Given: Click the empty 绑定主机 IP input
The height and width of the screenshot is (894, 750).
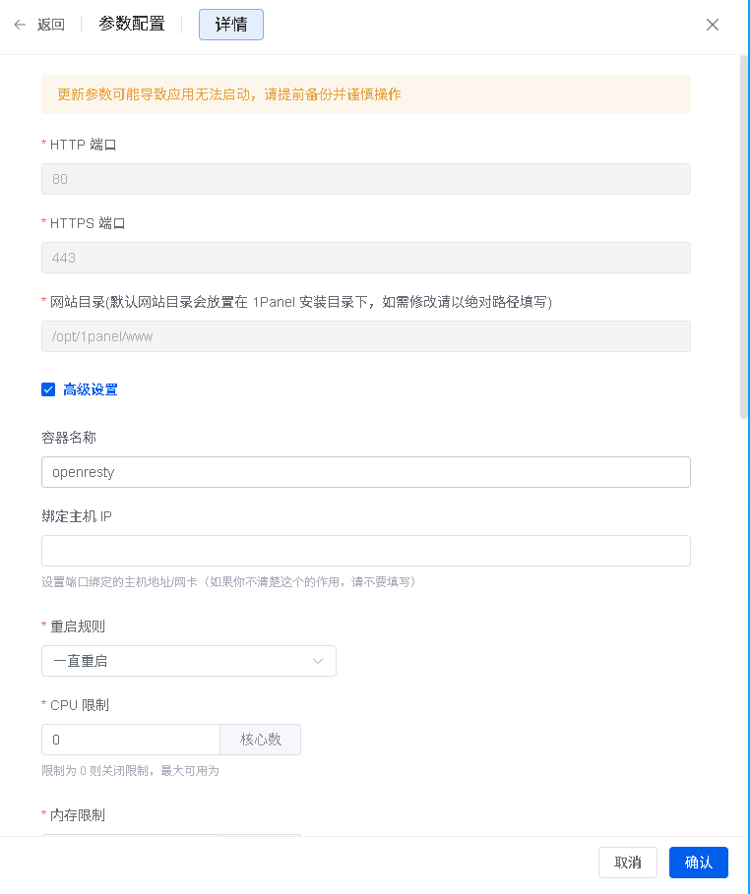Looking at the screenshot, I should click(x=365, y=551).
